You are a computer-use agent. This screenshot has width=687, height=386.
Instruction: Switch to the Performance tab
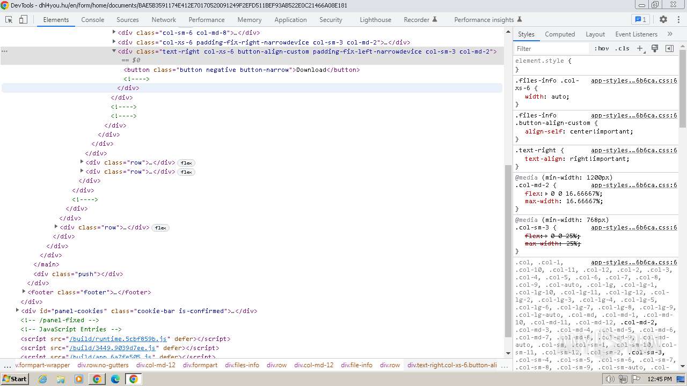[x=207, y=19]
